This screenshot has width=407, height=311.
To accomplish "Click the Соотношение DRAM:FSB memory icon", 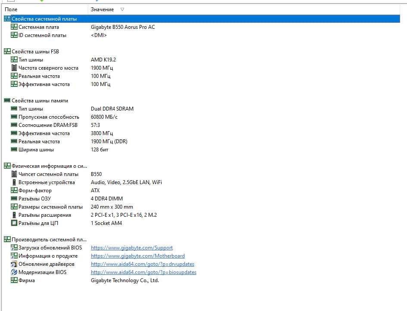I will 14,125.
